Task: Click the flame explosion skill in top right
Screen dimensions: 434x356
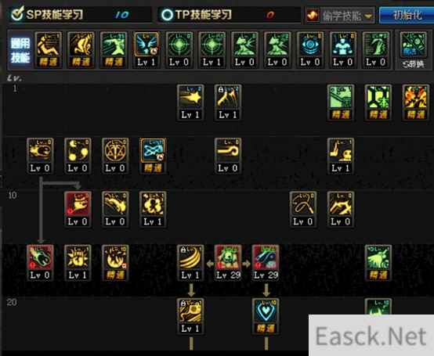Action: [x=416, y=102]
